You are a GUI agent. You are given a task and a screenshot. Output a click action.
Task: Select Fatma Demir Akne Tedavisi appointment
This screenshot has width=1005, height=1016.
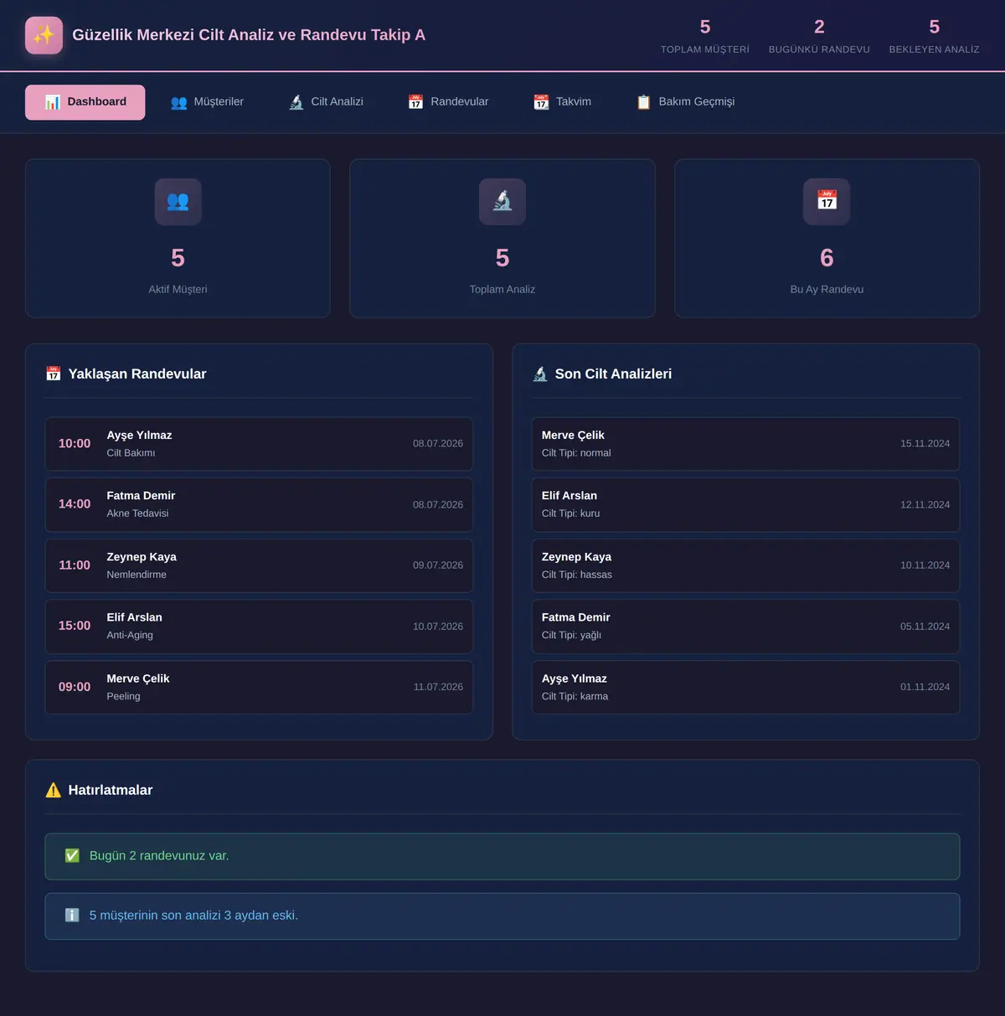click(259, 504)
